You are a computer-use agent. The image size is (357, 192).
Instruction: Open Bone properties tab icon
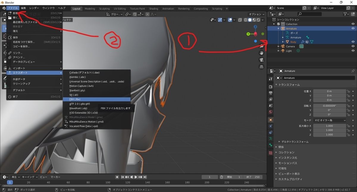(270, 145)
